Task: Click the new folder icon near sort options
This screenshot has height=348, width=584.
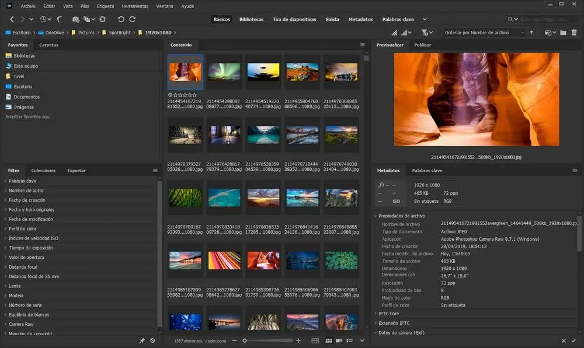Action: click(562, 33)
